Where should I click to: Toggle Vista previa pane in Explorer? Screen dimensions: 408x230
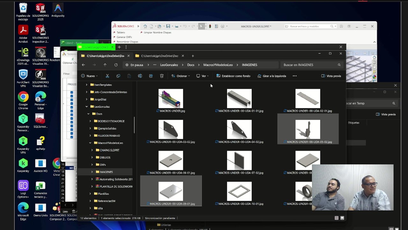[331, 76]
